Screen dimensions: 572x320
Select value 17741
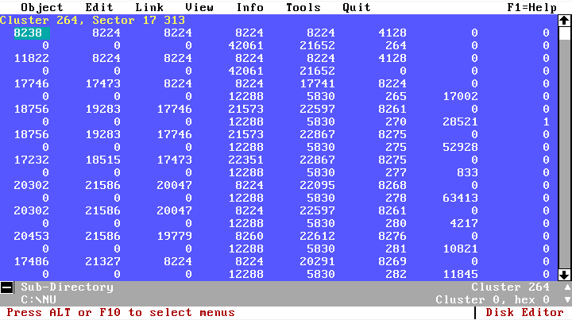coord(317,83)
